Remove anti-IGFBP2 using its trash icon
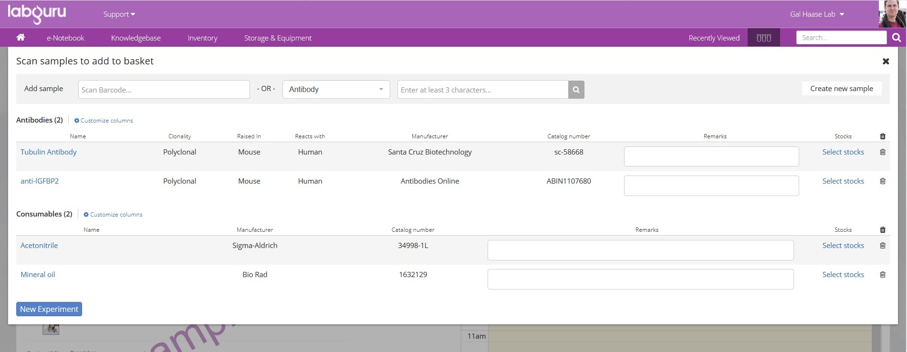This screenshot has width=907, height=352. 883,181
